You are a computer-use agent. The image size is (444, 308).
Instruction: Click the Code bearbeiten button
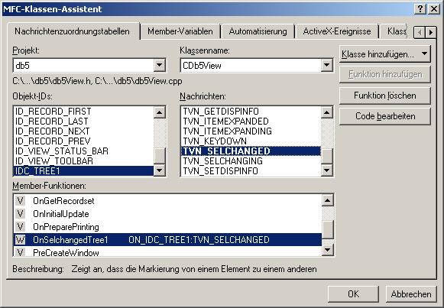385,116
